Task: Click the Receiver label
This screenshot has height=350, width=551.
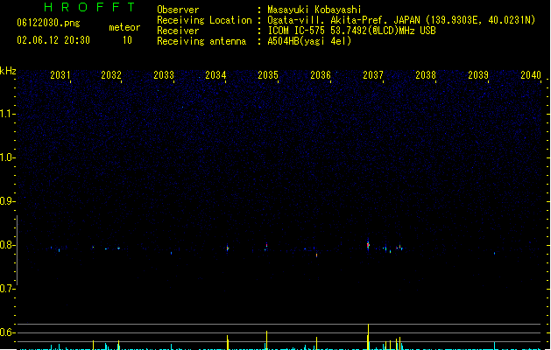Action: [178, 31]
